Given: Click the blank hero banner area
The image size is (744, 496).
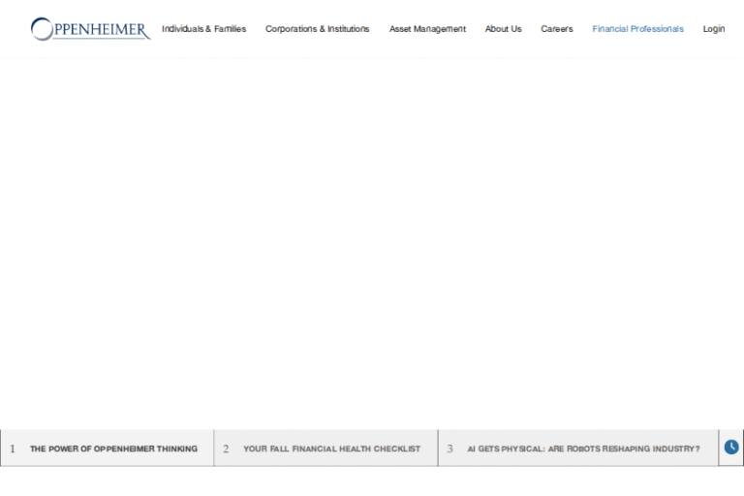Looking at the screenshot, I should pos(372,242).
